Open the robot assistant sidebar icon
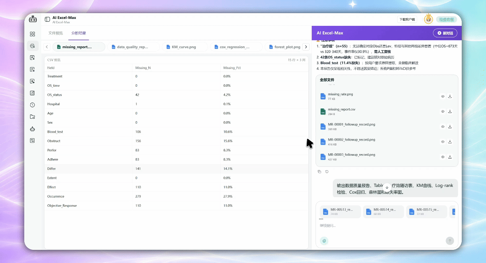Screen dimensions: 486x263 32,129
